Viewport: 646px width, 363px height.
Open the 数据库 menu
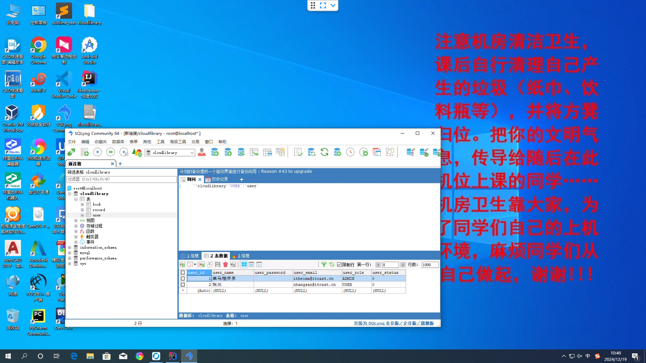(x=118, y=142)
